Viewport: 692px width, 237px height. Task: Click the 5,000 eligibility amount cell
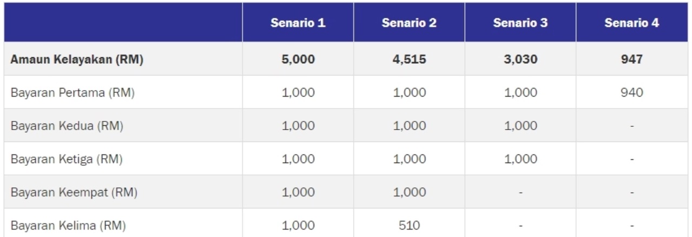(298, 59)
